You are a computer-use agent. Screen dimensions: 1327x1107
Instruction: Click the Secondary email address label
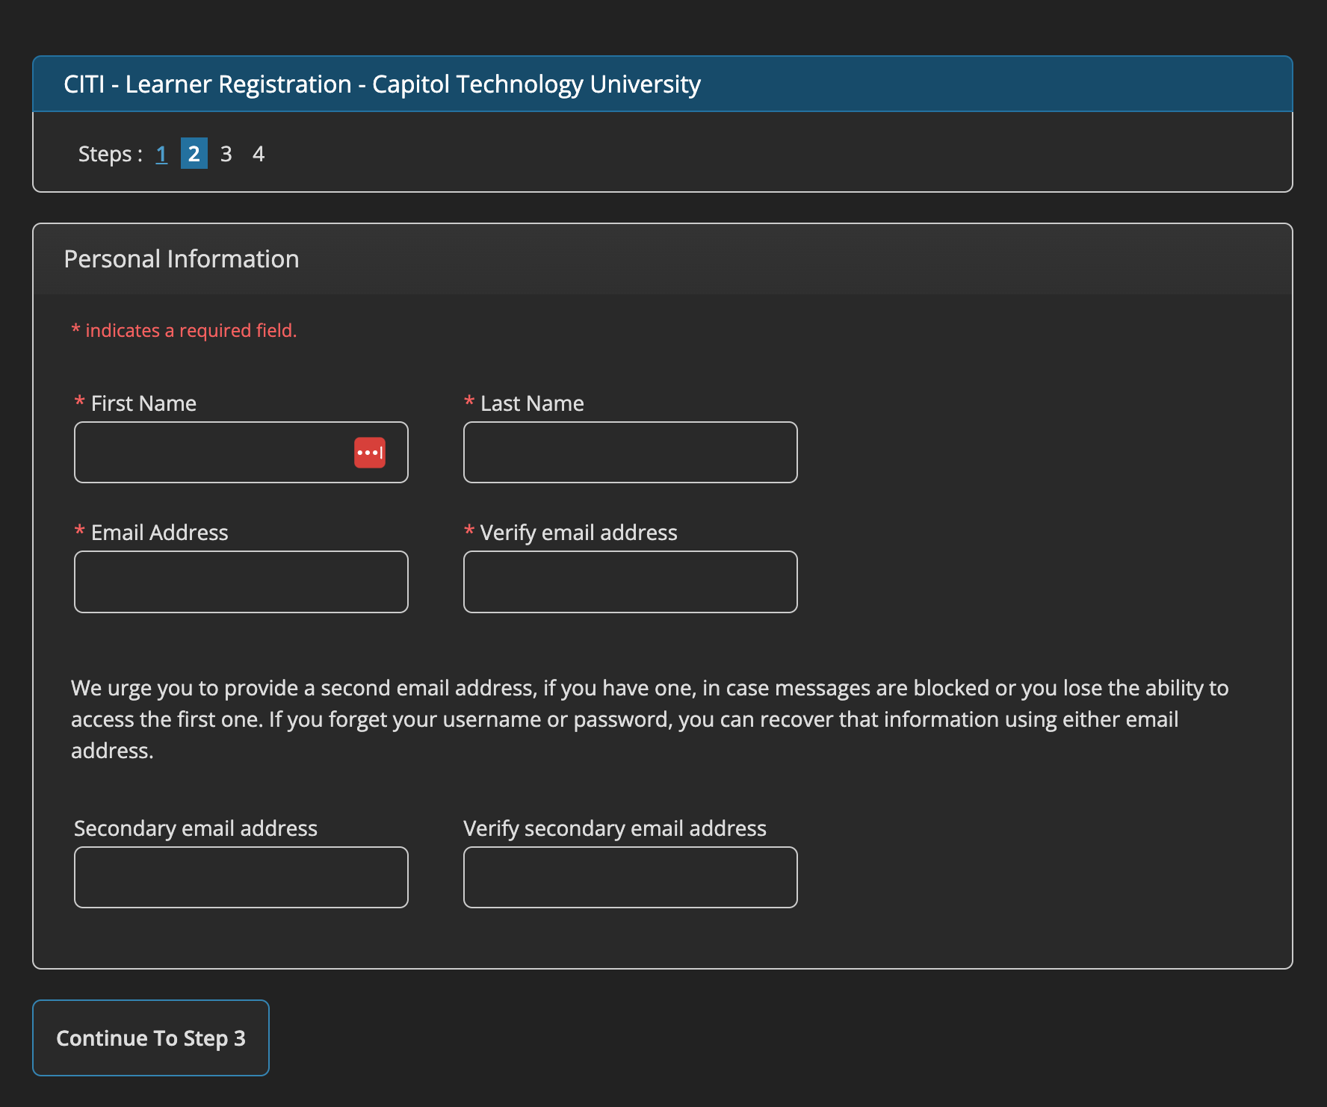click(x=196, y=828)
